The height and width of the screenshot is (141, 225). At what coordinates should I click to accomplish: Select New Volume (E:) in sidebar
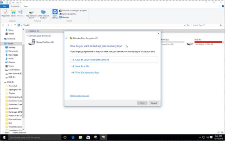tap(14, 74)
